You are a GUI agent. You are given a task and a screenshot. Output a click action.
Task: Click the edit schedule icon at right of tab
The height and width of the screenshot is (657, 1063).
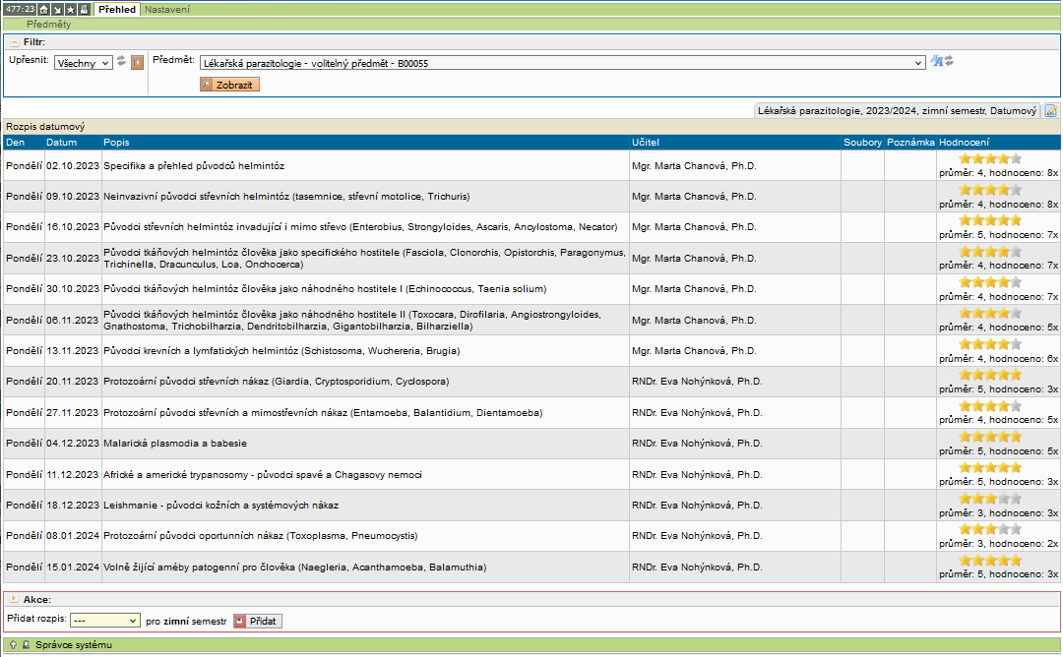pyautogui.click(x=1050, y=111)
